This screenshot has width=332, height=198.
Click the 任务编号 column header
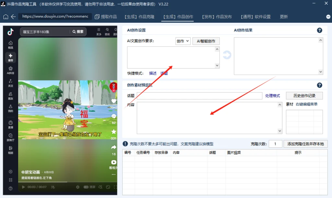click(x=143, y=153)
